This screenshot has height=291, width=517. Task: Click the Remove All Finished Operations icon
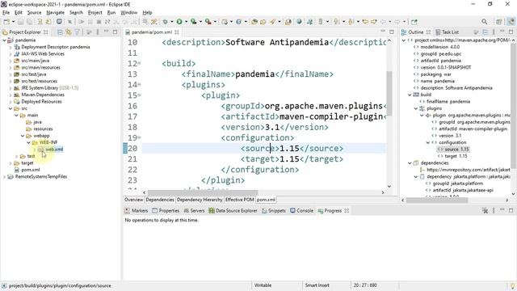coord(485,210)
